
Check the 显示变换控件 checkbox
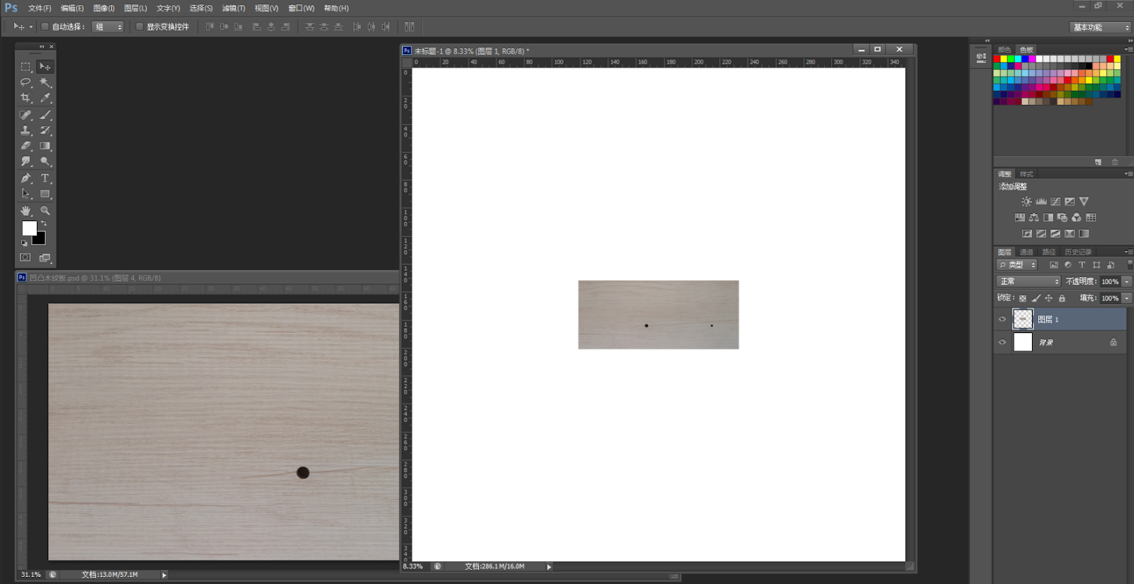pyautogui.click(x=140, y=27)
